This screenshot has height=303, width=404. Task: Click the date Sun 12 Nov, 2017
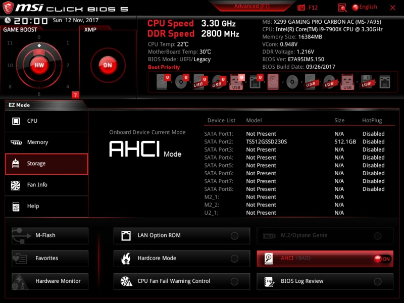pyautogui.click(x=75, y=20)
